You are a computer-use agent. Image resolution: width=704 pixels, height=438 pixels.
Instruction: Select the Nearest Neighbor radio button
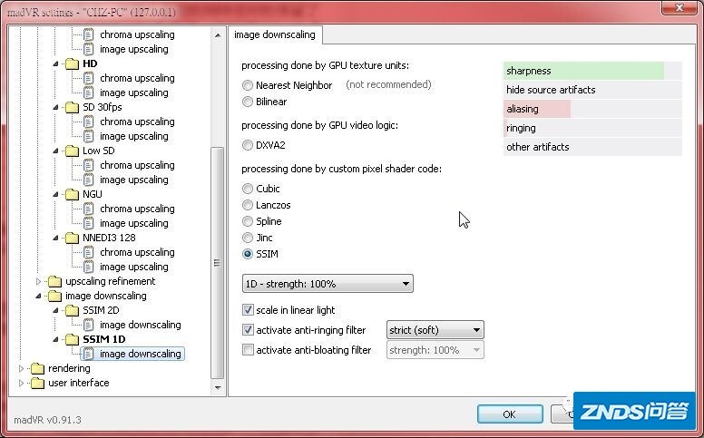tap(248, 85)
